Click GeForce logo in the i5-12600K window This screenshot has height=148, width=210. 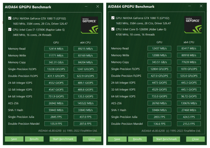coord(193,25)
